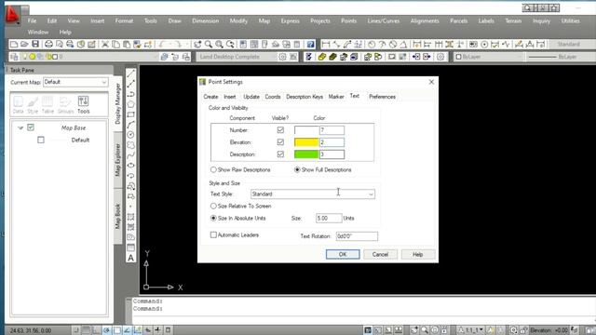Click Cancel in Point Settings dialog
Screen dimensions: 596x335
[x=380, y=254]
